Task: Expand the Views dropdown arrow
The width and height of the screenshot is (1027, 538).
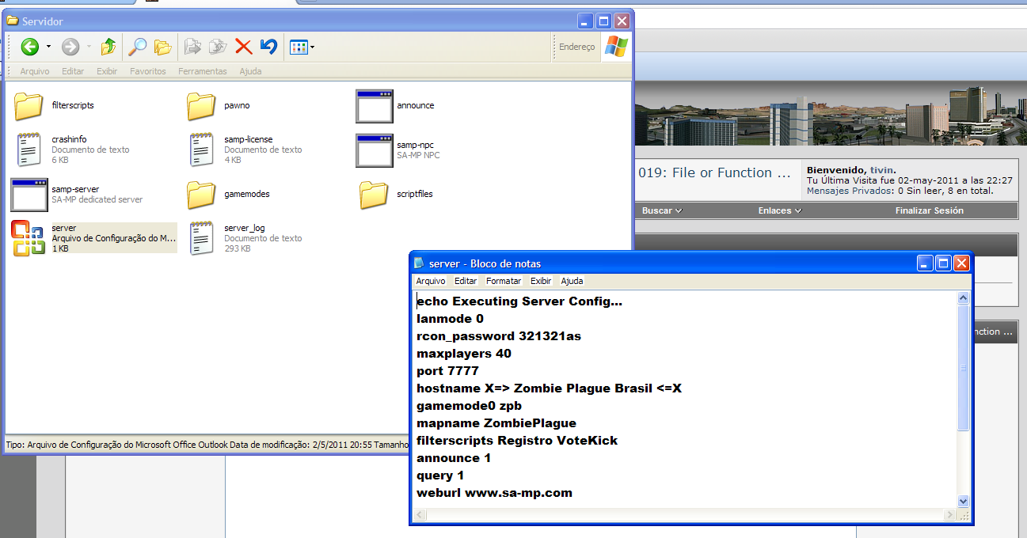Action: (x=312, y=47)
